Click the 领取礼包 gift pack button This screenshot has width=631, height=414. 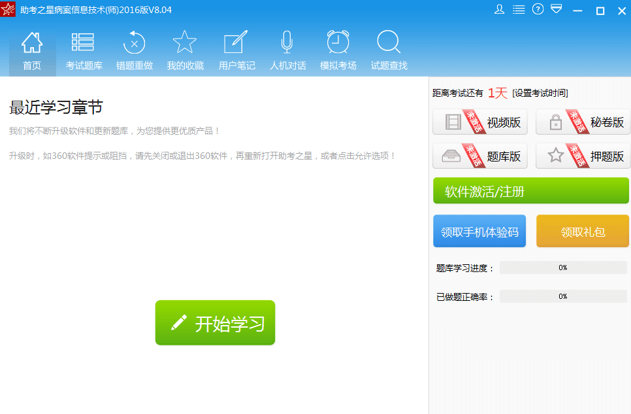583,232
